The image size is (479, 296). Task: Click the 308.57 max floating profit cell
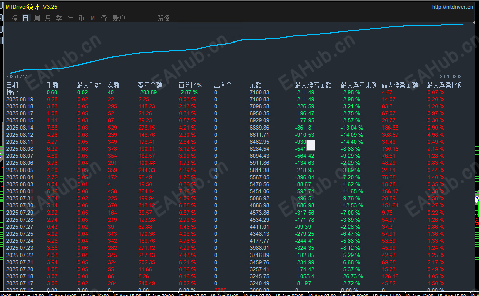pos(390,135)
